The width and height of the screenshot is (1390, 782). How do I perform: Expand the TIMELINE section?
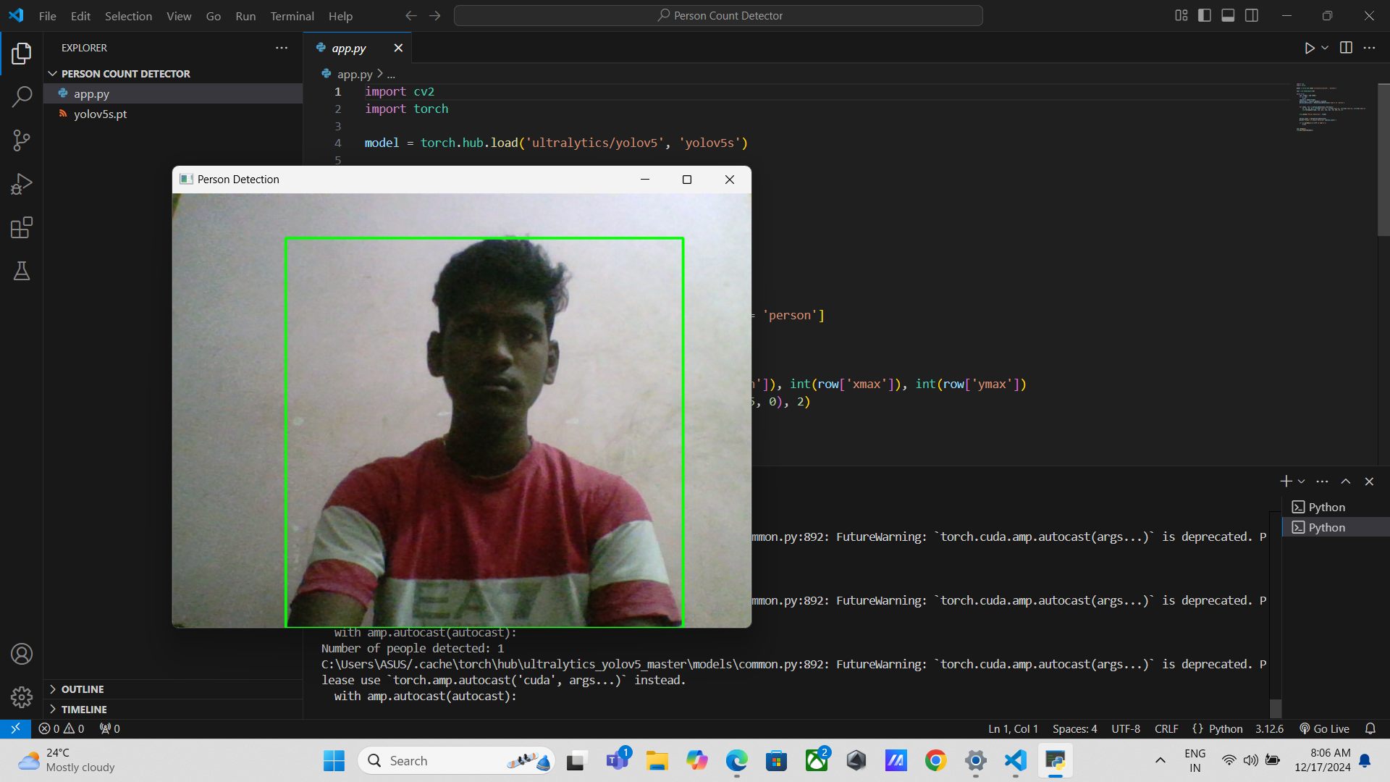point(85,709)
